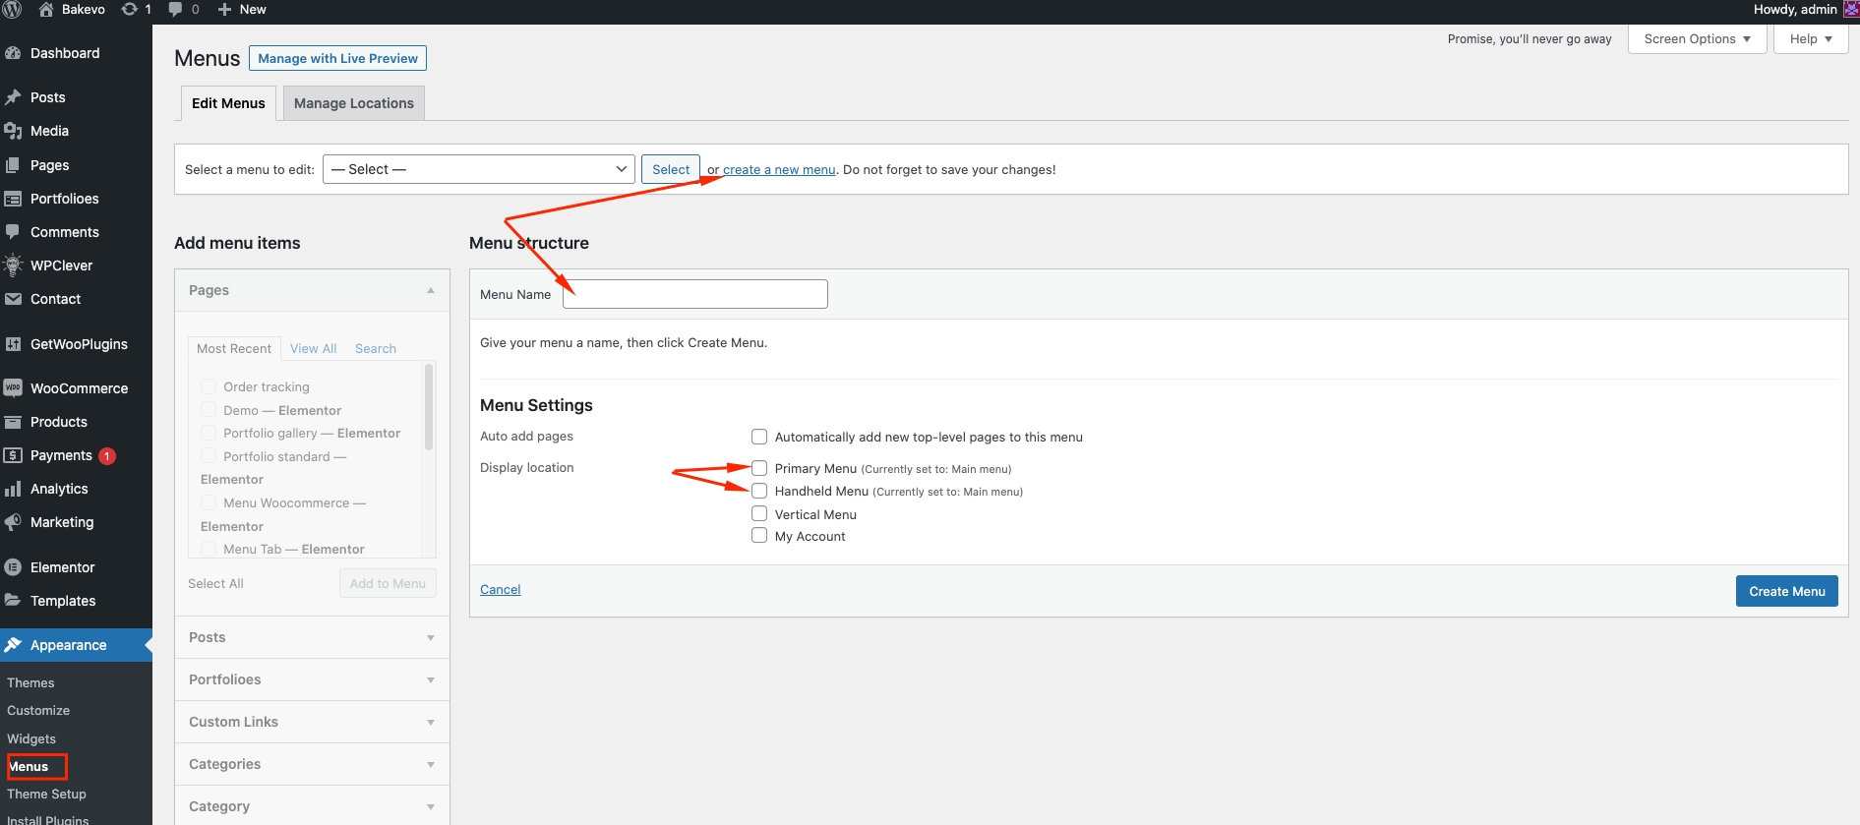Viewport: 1860px width, 825px height.
Task: Open WooCommerce via its sidebar icon
Action: tap(13, 388)
